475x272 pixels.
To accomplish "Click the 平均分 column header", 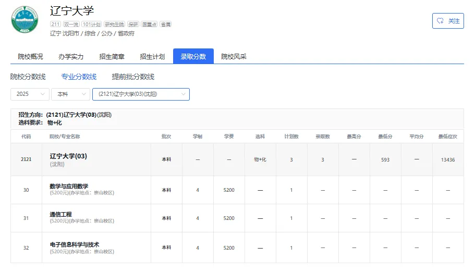I will (417, 137).
